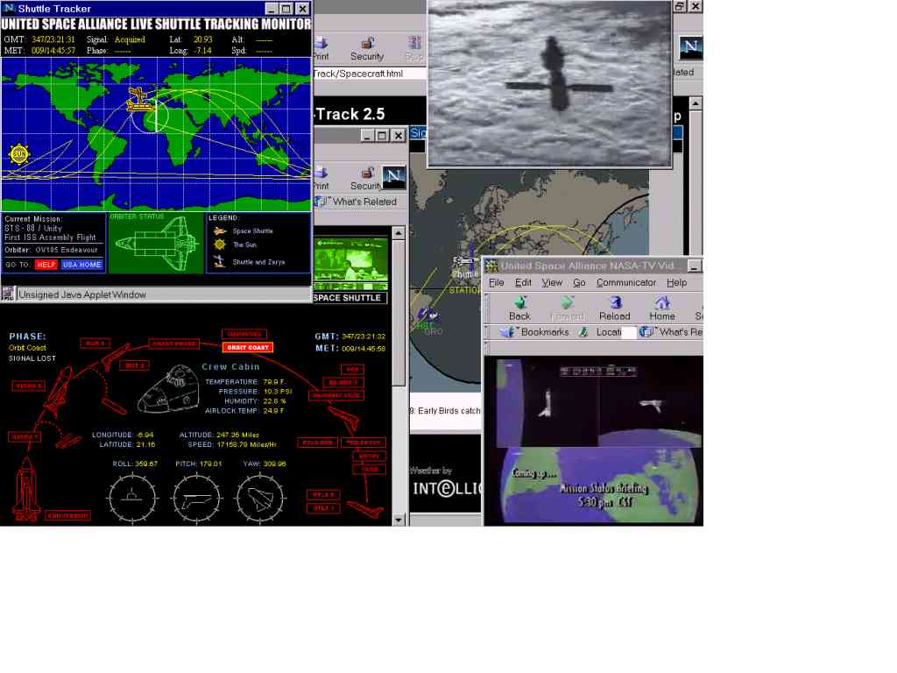Click the NASA-TV window title bar icon
This screenshot has width=897, height=673.
[x=491, y=266]
